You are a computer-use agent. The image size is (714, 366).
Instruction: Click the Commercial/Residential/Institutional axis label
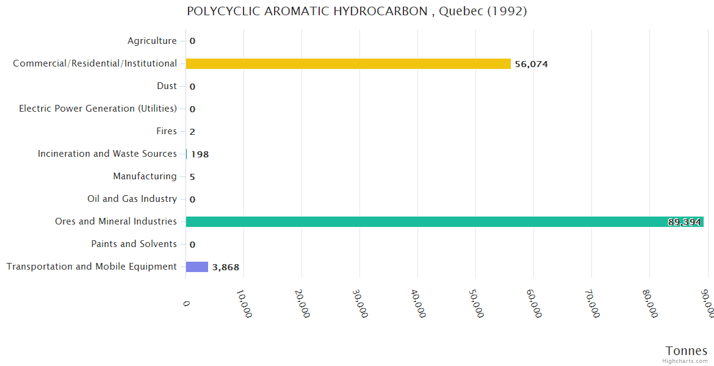click(x=95, y=63)
